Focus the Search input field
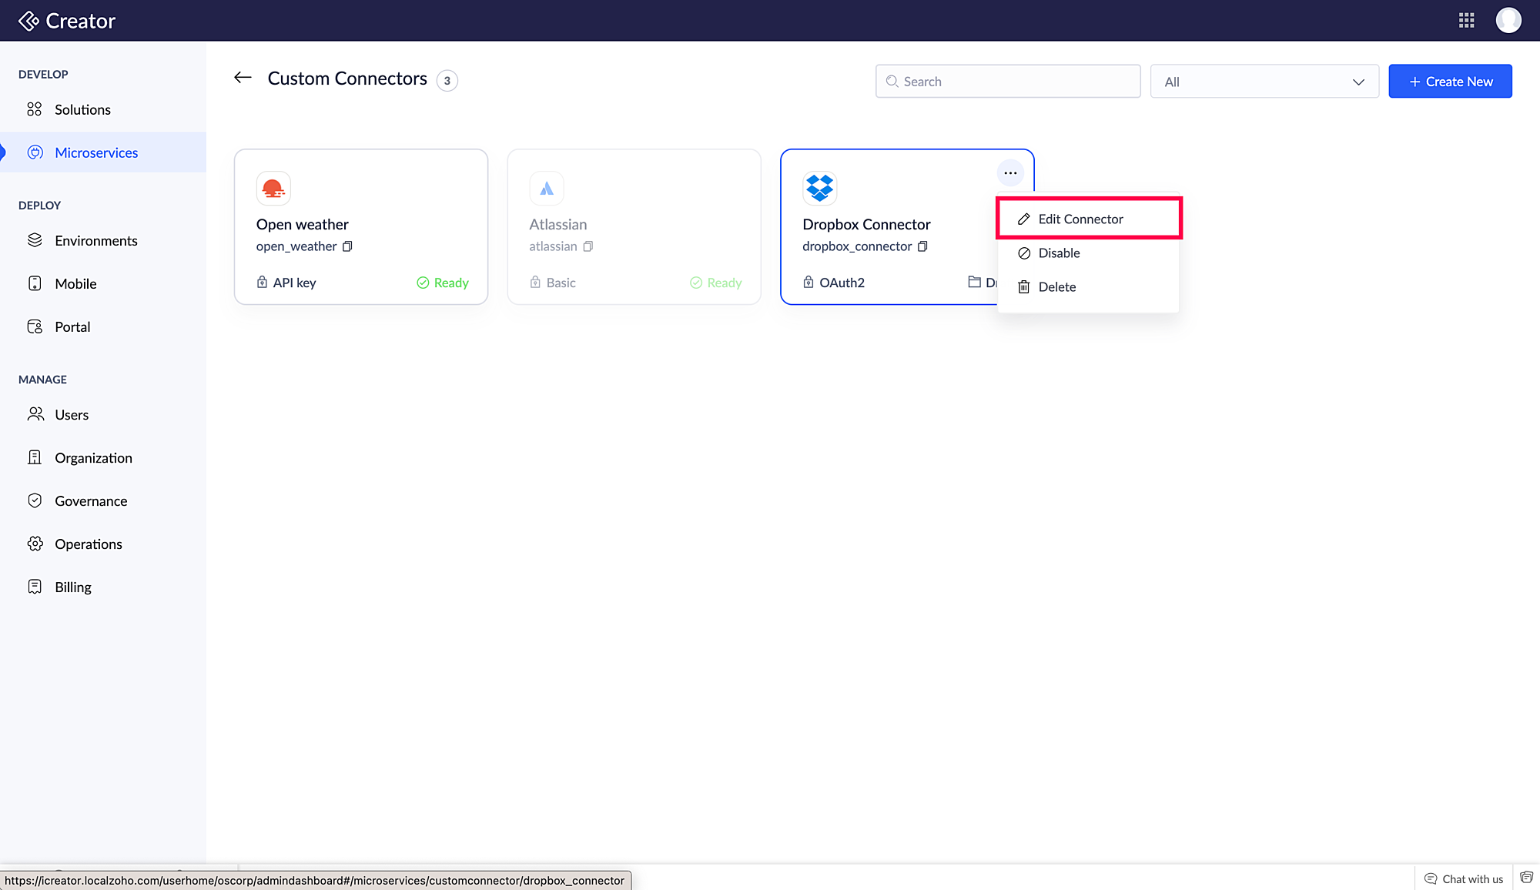This screenshot has height=890, width=1540. pos(1007,82)
